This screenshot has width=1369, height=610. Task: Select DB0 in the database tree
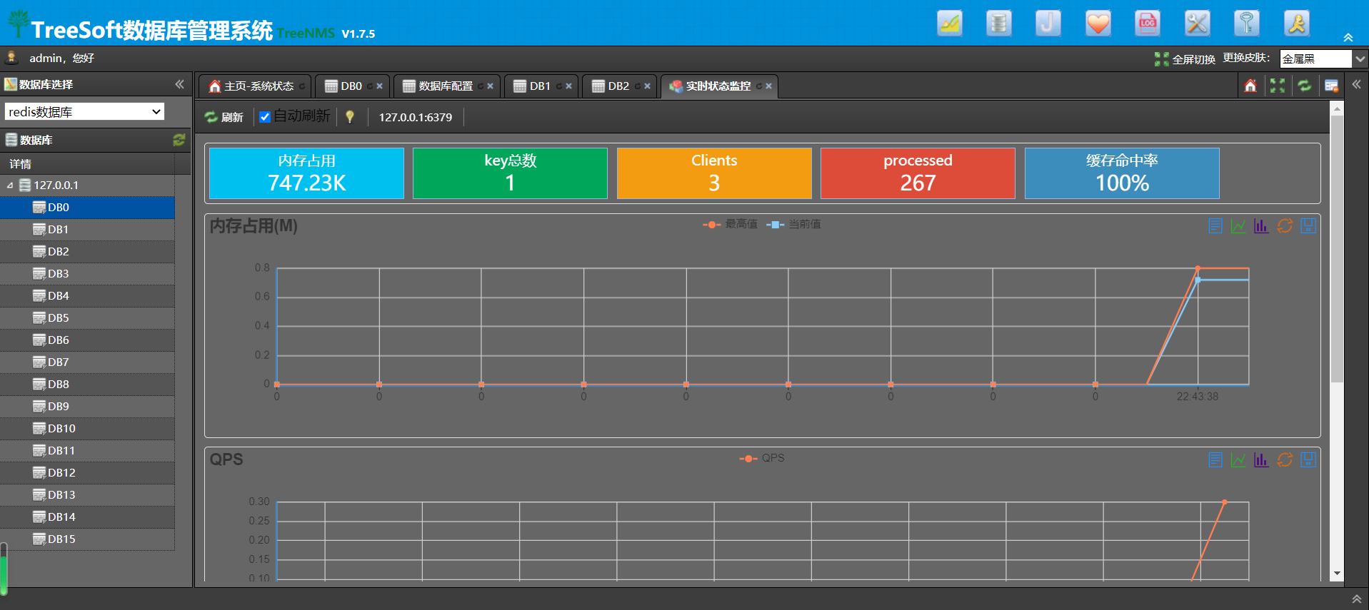pyautogui.click(x=87, y=208)
